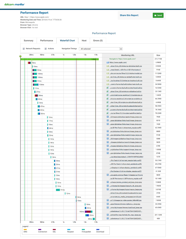Viewport: 186px width, 239px height.
Task: Click the Download legend color swatch
Action: pos(98,229)
